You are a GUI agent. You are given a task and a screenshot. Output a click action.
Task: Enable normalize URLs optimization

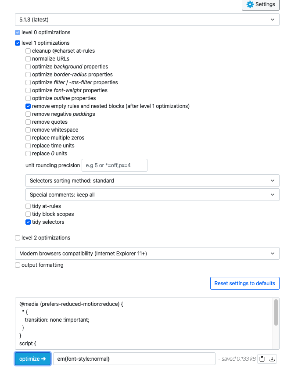click(x=28, y=58)
